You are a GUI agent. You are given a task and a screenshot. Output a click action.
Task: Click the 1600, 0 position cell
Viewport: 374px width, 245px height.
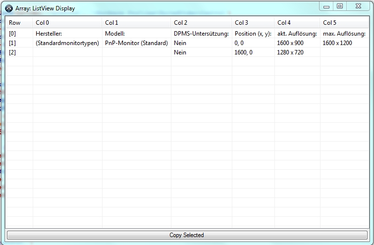click(x=243, y=52)
